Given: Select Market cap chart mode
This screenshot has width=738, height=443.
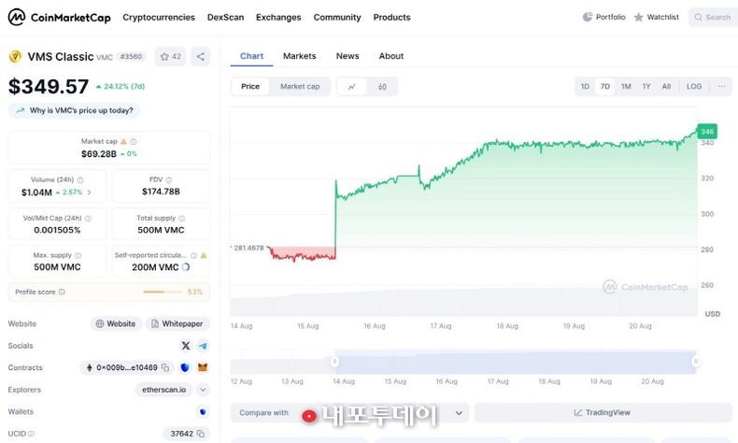Looking at the screenshot, I should (300, 87).
